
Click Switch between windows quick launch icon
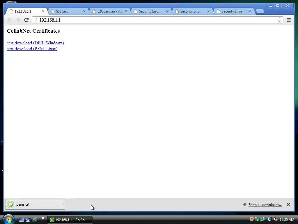(x=28, y=220)
